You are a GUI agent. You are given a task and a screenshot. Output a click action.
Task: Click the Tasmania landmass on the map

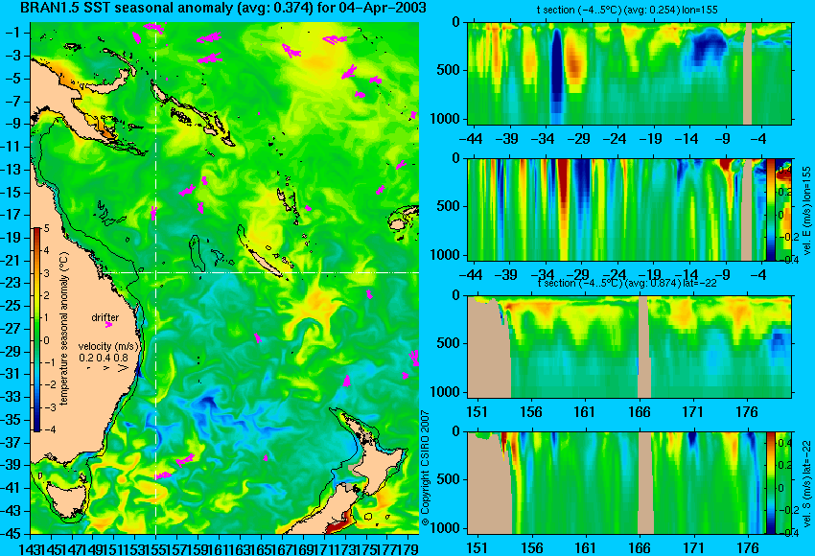pos(65,499)
